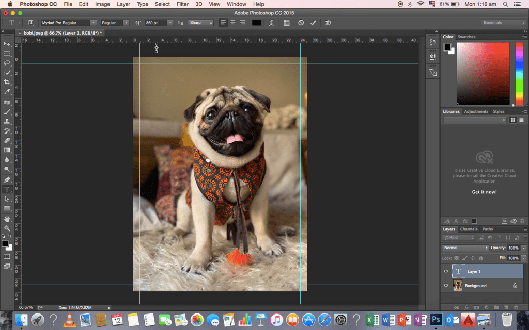
Task: Delete layer using the trash icon
Action: (x=515, y=307)
